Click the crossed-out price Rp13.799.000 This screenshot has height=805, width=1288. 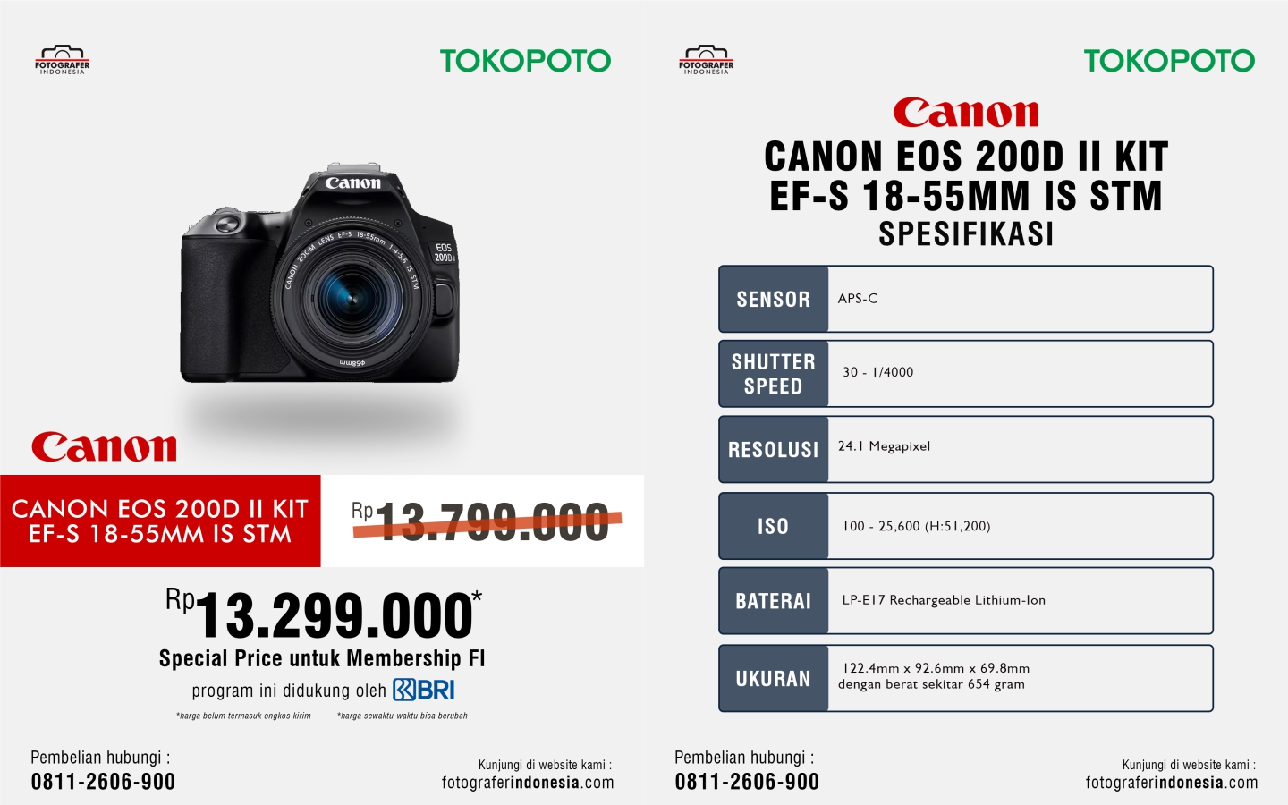[x=486, y=521]
